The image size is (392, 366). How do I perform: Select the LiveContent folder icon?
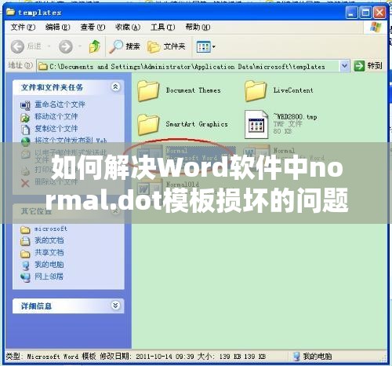tap(256, 91)
